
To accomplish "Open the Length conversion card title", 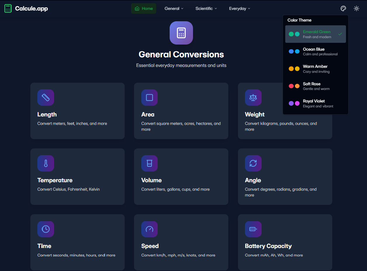I will (x=47, y=114).
